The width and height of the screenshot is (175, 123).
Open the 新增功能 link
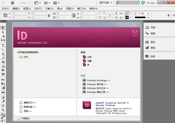pos(28,107)
